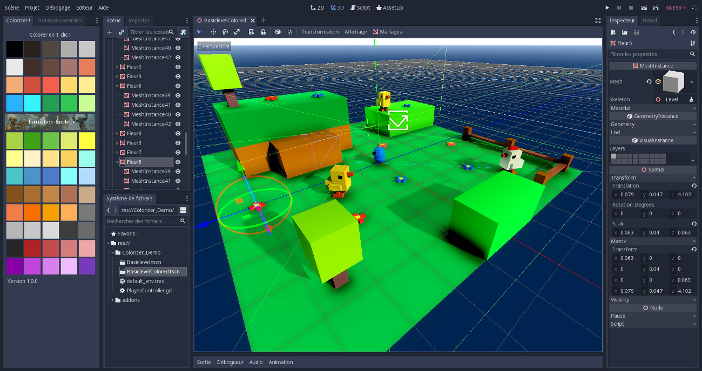Add a new node with plus icon

click(x=110, y=32)
